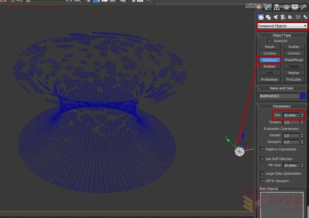Viewport: 309px width, 218px height.
Task: Click the BlobMesh button
Action: [x=269, y=60]
